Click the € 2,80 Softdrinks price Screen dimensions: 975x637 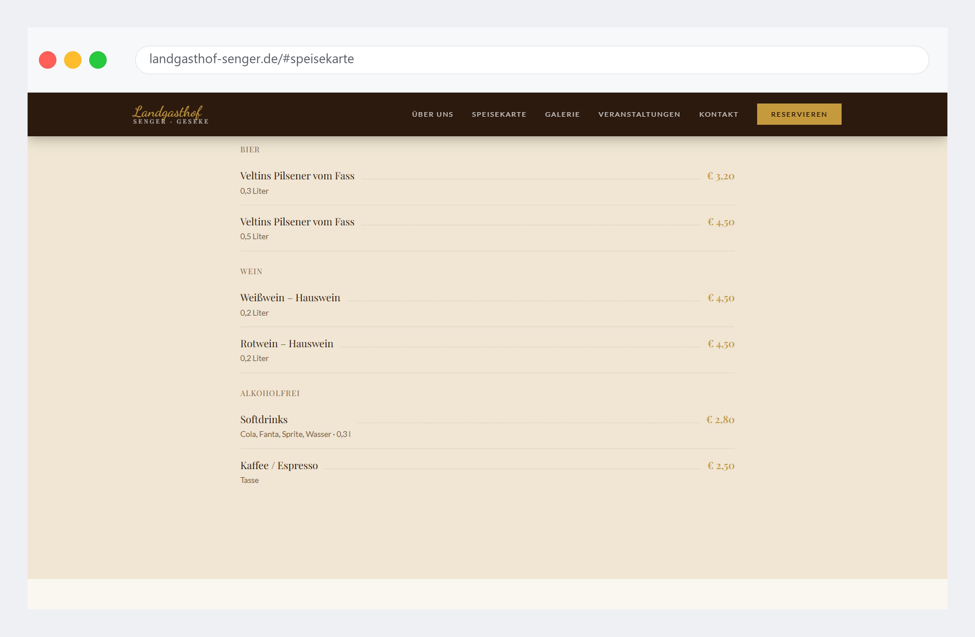[720, 419]
